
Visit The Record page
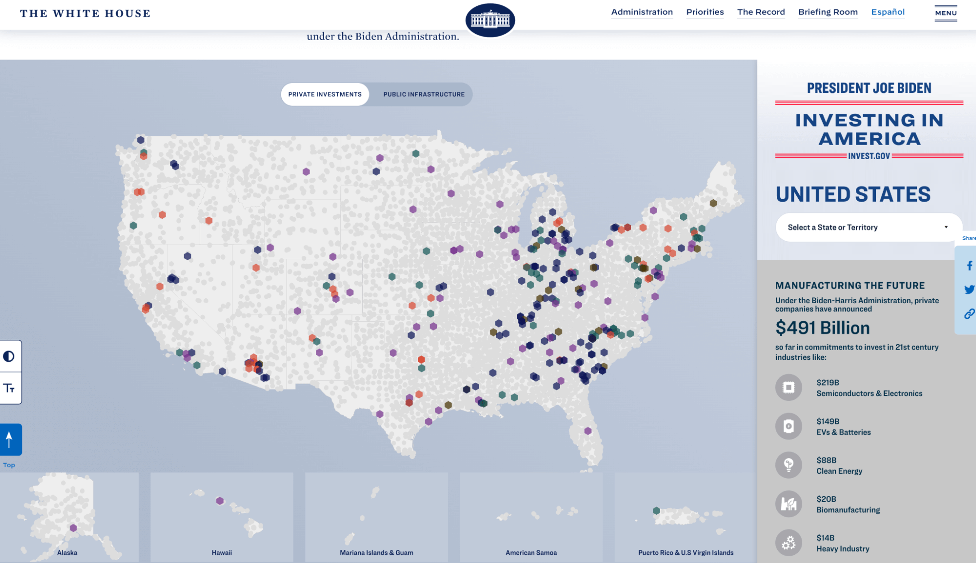tap(760, 12)
